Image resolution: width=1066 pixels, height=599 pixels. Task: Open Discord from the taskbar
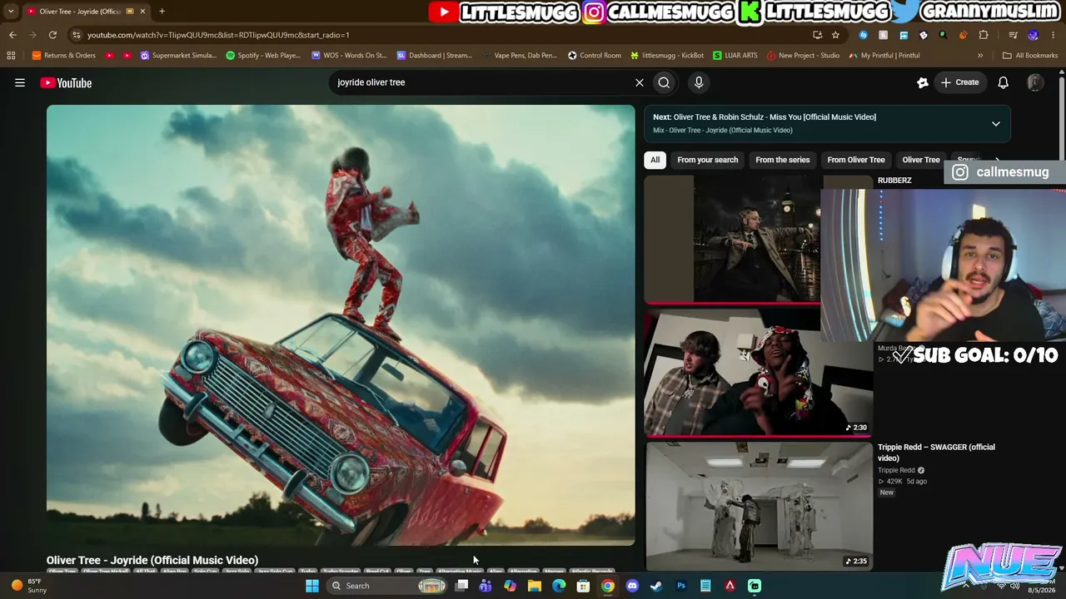632,586
